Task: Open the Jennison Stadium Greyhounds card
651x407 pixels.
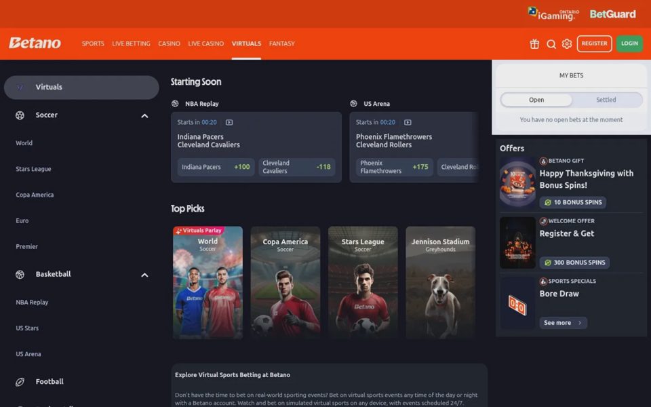Action: click(441, 282)
